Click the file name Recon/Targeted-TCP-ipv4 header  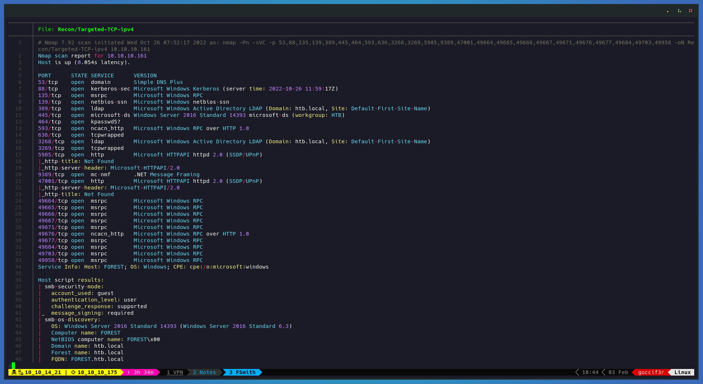(96, 29)
